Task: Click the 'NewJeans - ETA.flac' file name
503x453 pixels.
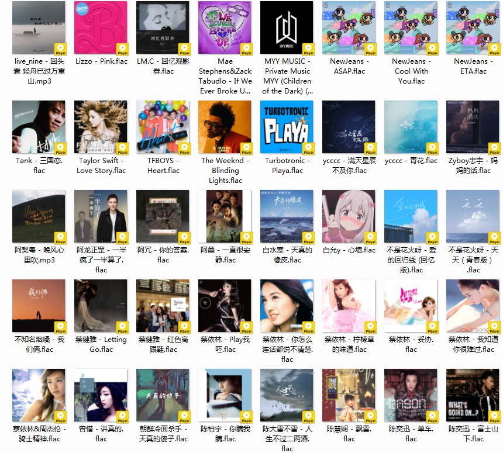Action: pos(473,66)
